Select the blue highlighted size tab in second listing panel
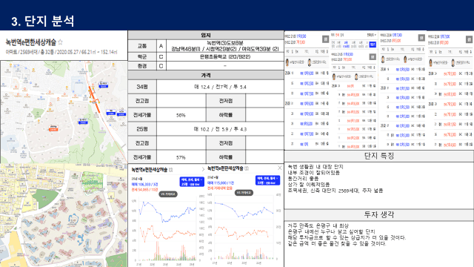This screenshot has height=267, width=474. [346, 44]
